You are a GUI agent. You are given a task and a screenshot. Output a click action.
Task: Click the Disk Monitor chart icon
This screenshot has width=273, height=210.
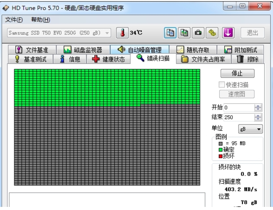coord(67,50)
